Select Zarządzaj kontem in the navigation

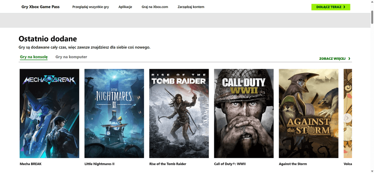pos(191,7)
